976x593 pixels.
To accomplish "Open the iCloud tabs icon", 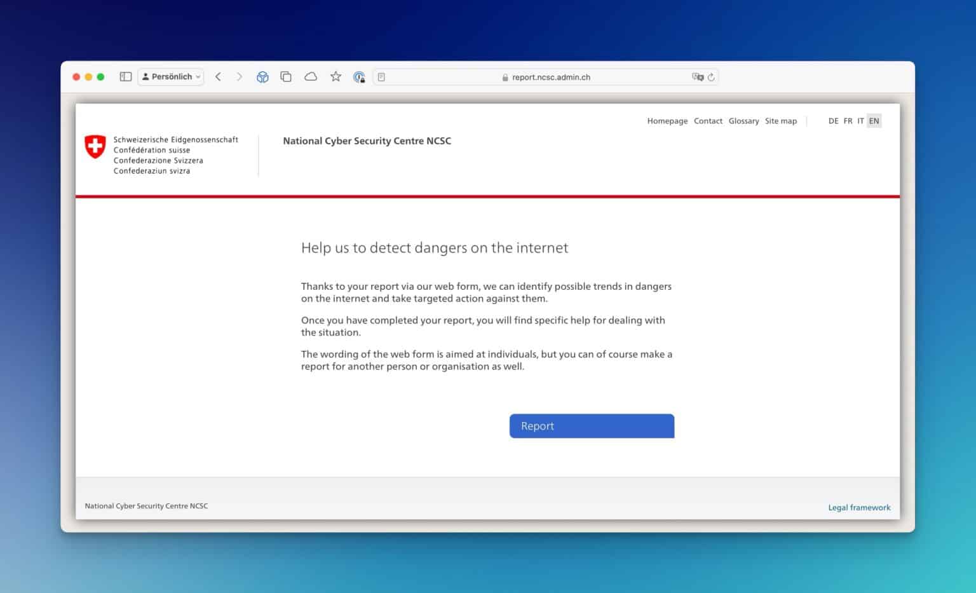I will tap(311, 76).
